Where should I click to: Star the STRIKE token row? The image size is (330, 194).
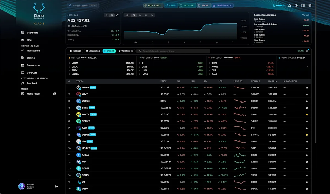307,121
